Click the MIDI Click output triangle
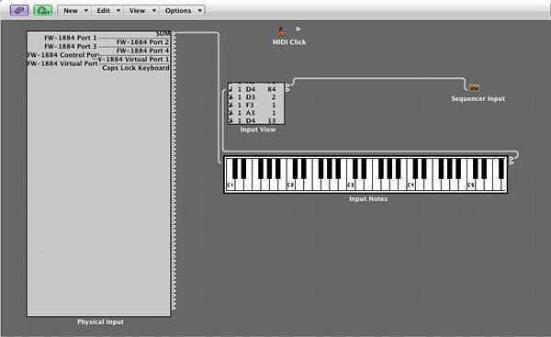The height and width of the screenshot is (337, 551). pos(298,29)
